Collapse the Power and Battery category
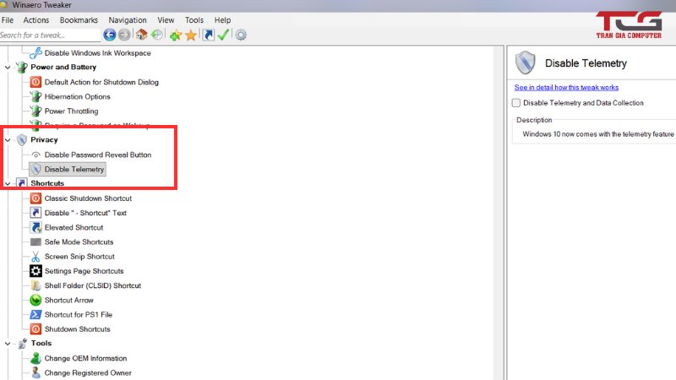The image size is (676, 380). click(x=8, y=67)
